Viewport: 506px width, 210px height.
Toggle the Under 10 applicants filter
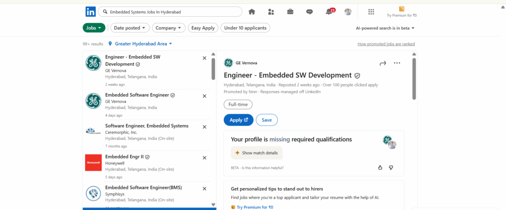point(246,28)
